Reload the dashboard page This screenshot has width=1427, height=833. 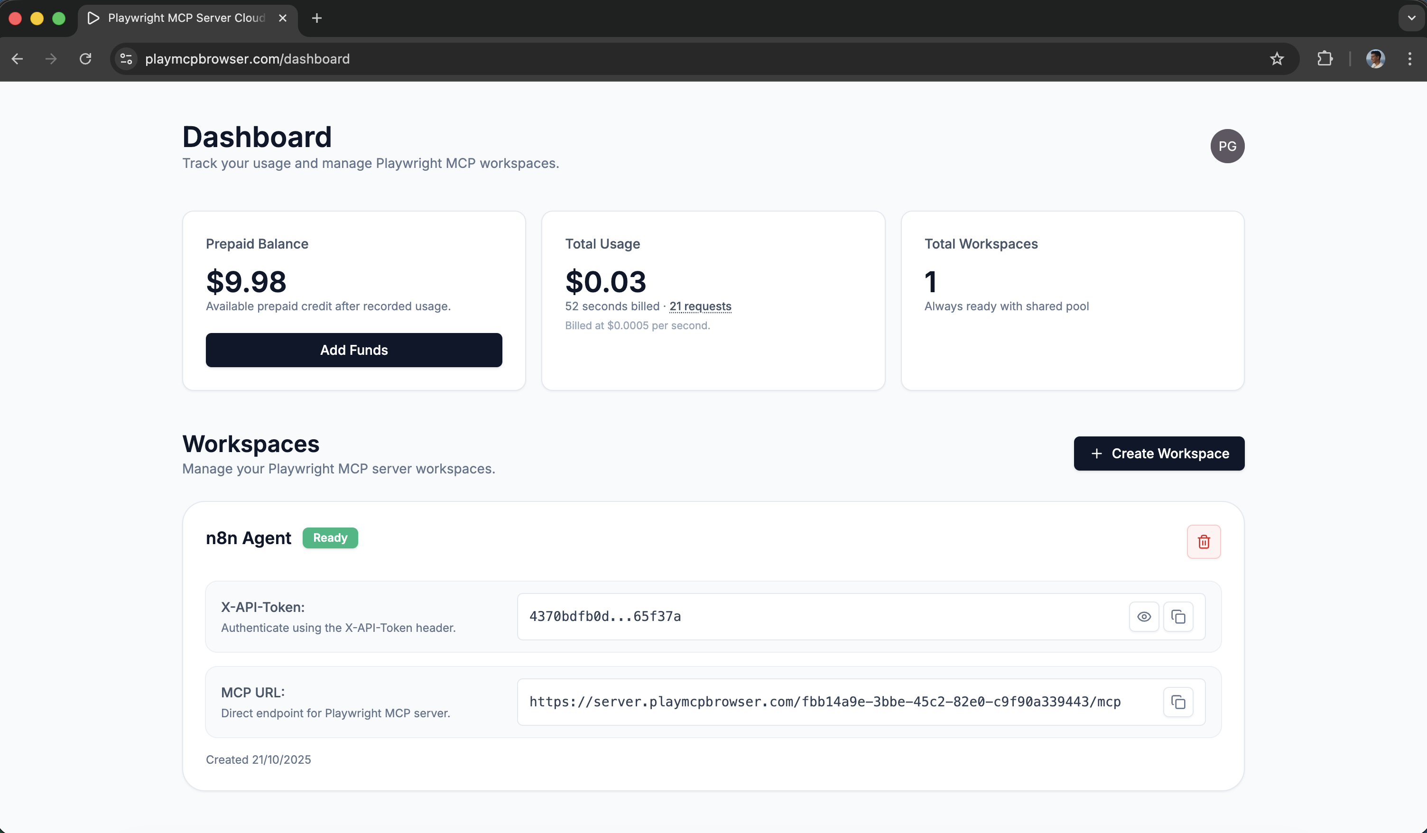85,59
